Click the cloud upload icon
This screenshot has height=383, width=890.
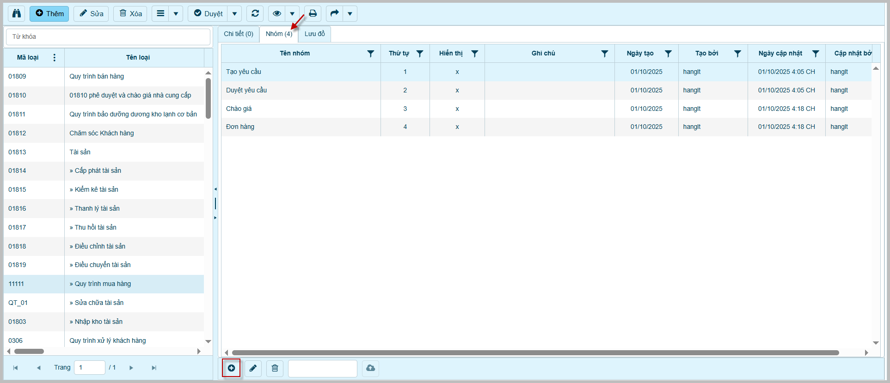(x=370, y=368)
